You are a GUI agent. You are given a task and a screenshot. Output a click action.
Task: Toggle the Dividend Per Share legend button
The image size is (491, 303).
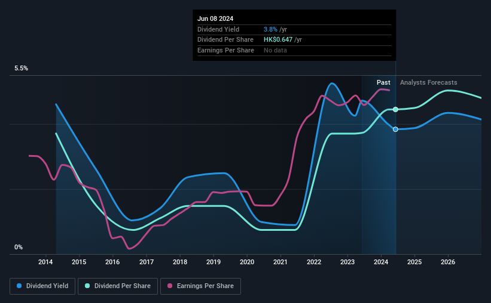(118, 286)
